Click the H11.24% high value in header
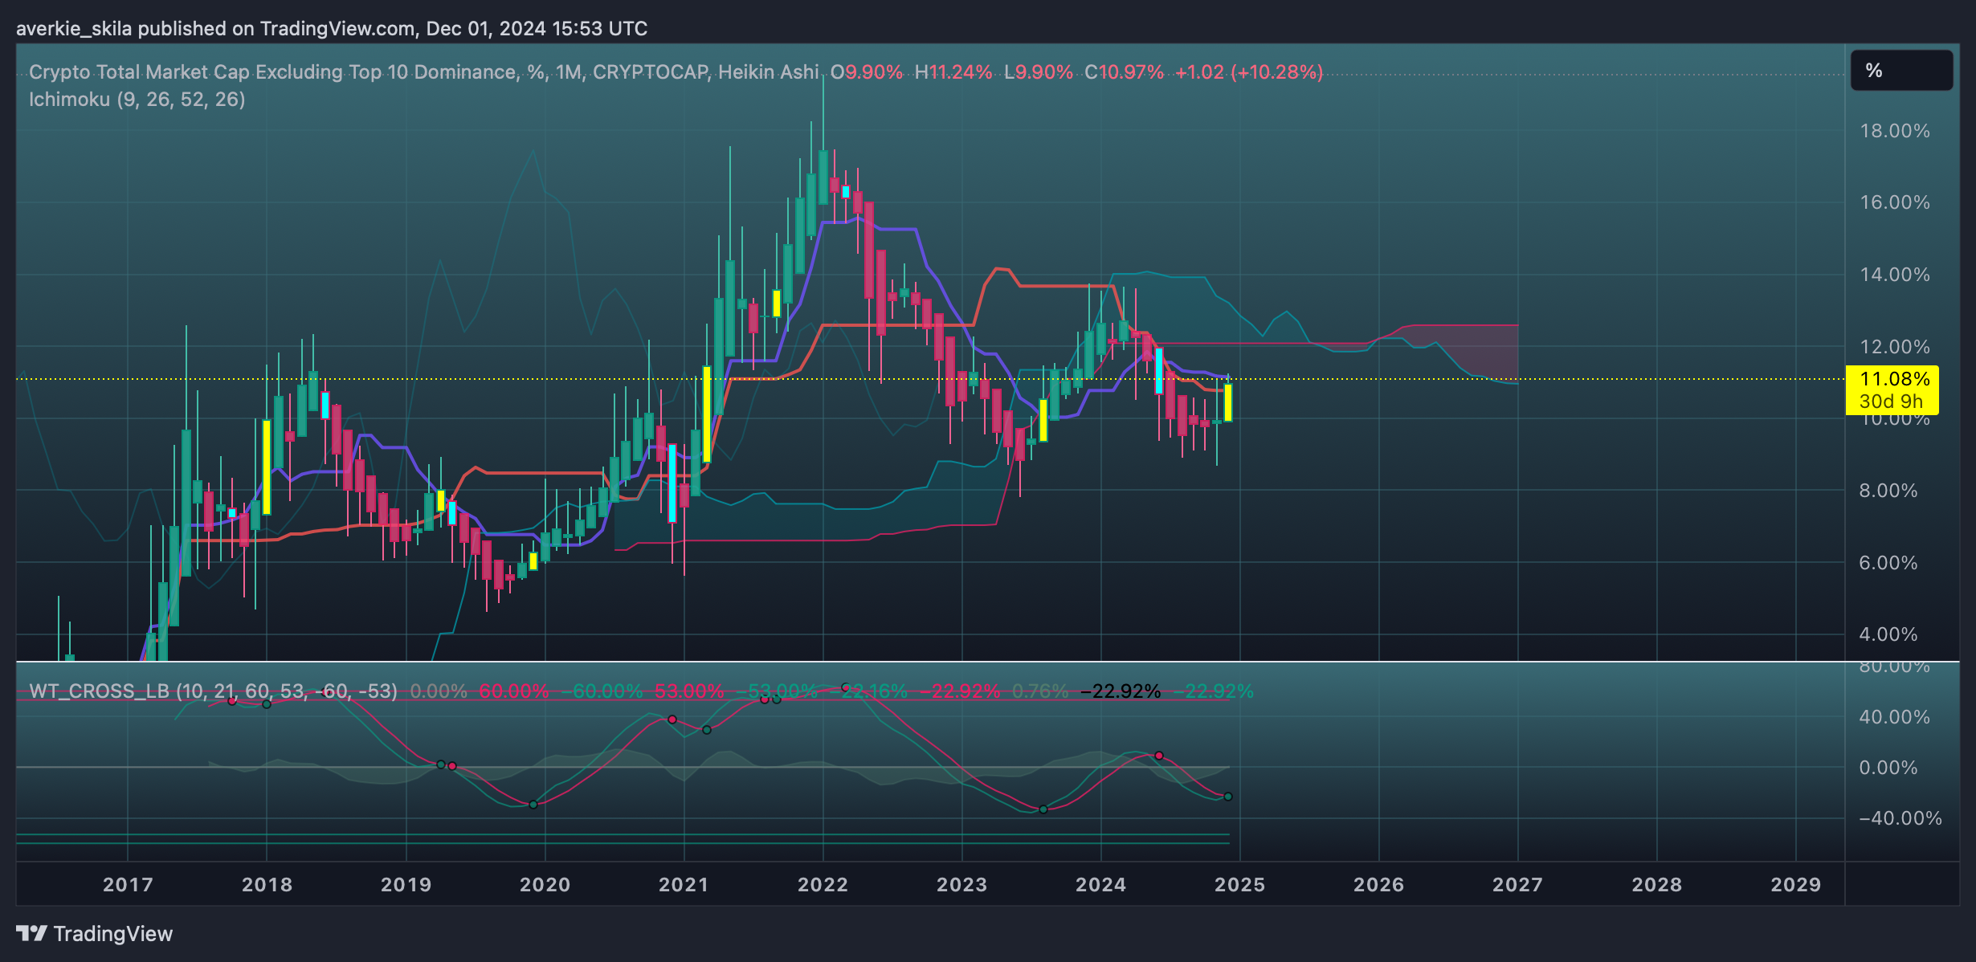Viewport: 1976px width, 962px height. click(953, 72)
